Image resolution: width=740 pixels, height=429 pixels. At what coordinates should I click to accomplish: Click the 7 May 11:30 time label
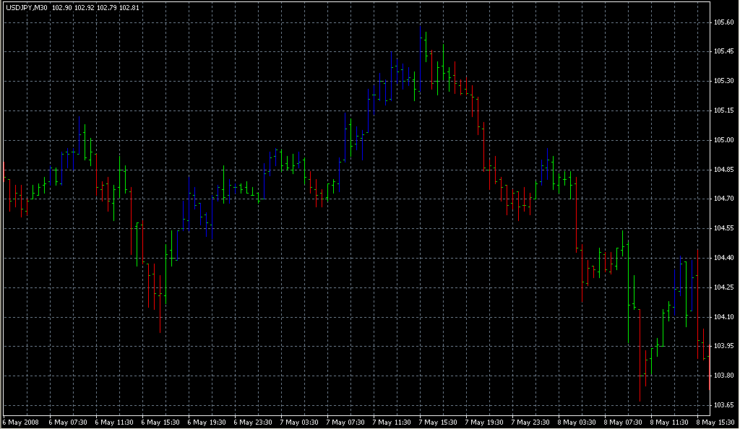click(392, 422)
